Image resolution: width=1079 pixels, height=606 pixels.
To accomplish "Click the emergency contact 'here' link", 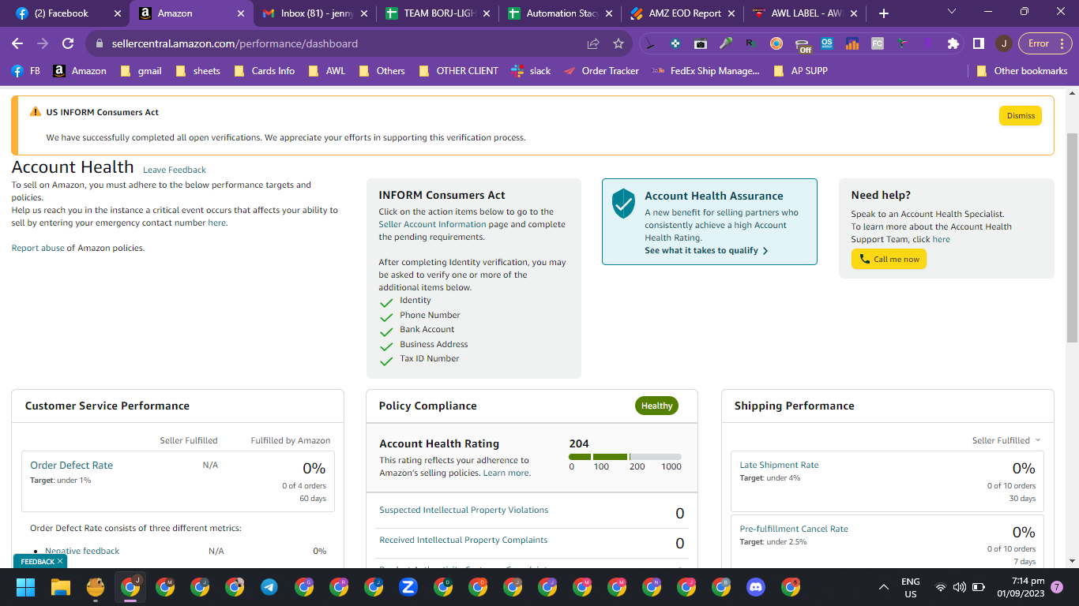I will [216, 223].
